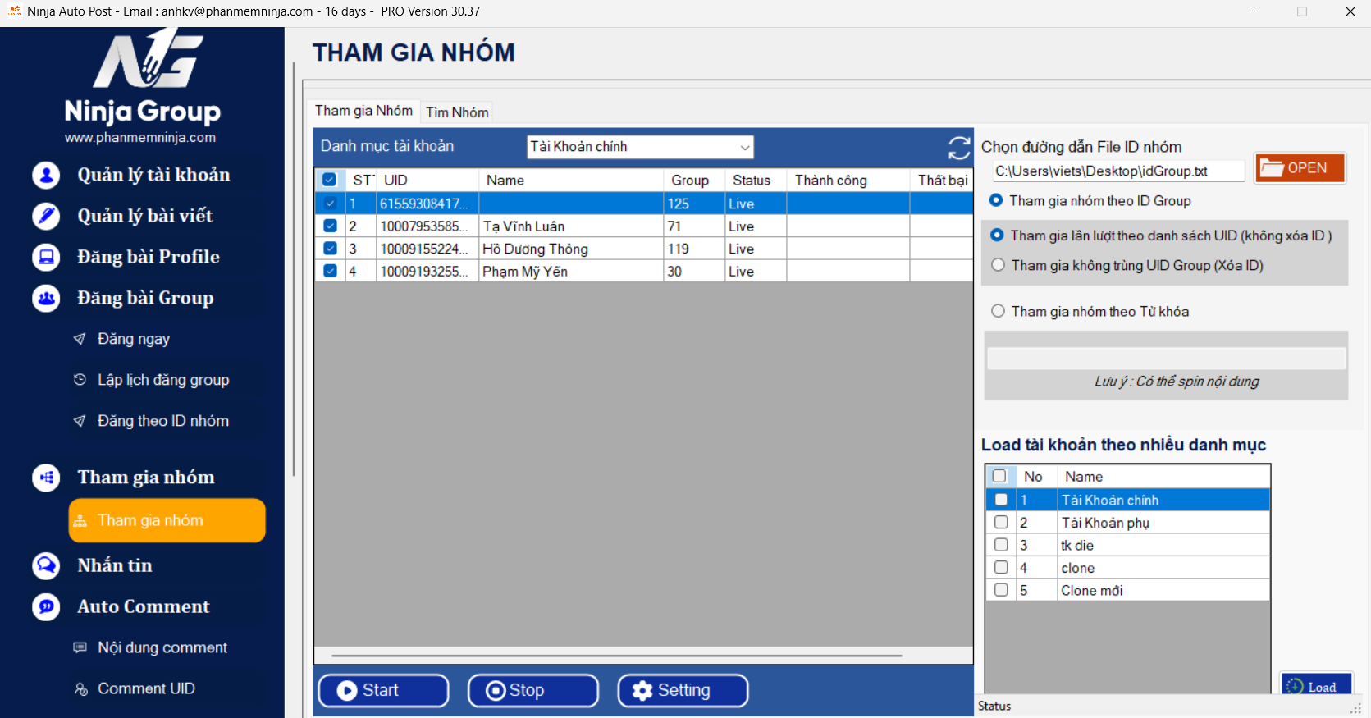1371x718 pixels.
Task: Open the Setting button
Action: pos(683,690)
